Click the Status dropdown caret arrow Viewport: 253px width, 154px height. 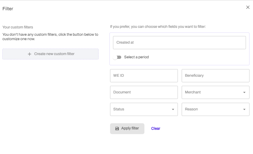tap(173, 109)
